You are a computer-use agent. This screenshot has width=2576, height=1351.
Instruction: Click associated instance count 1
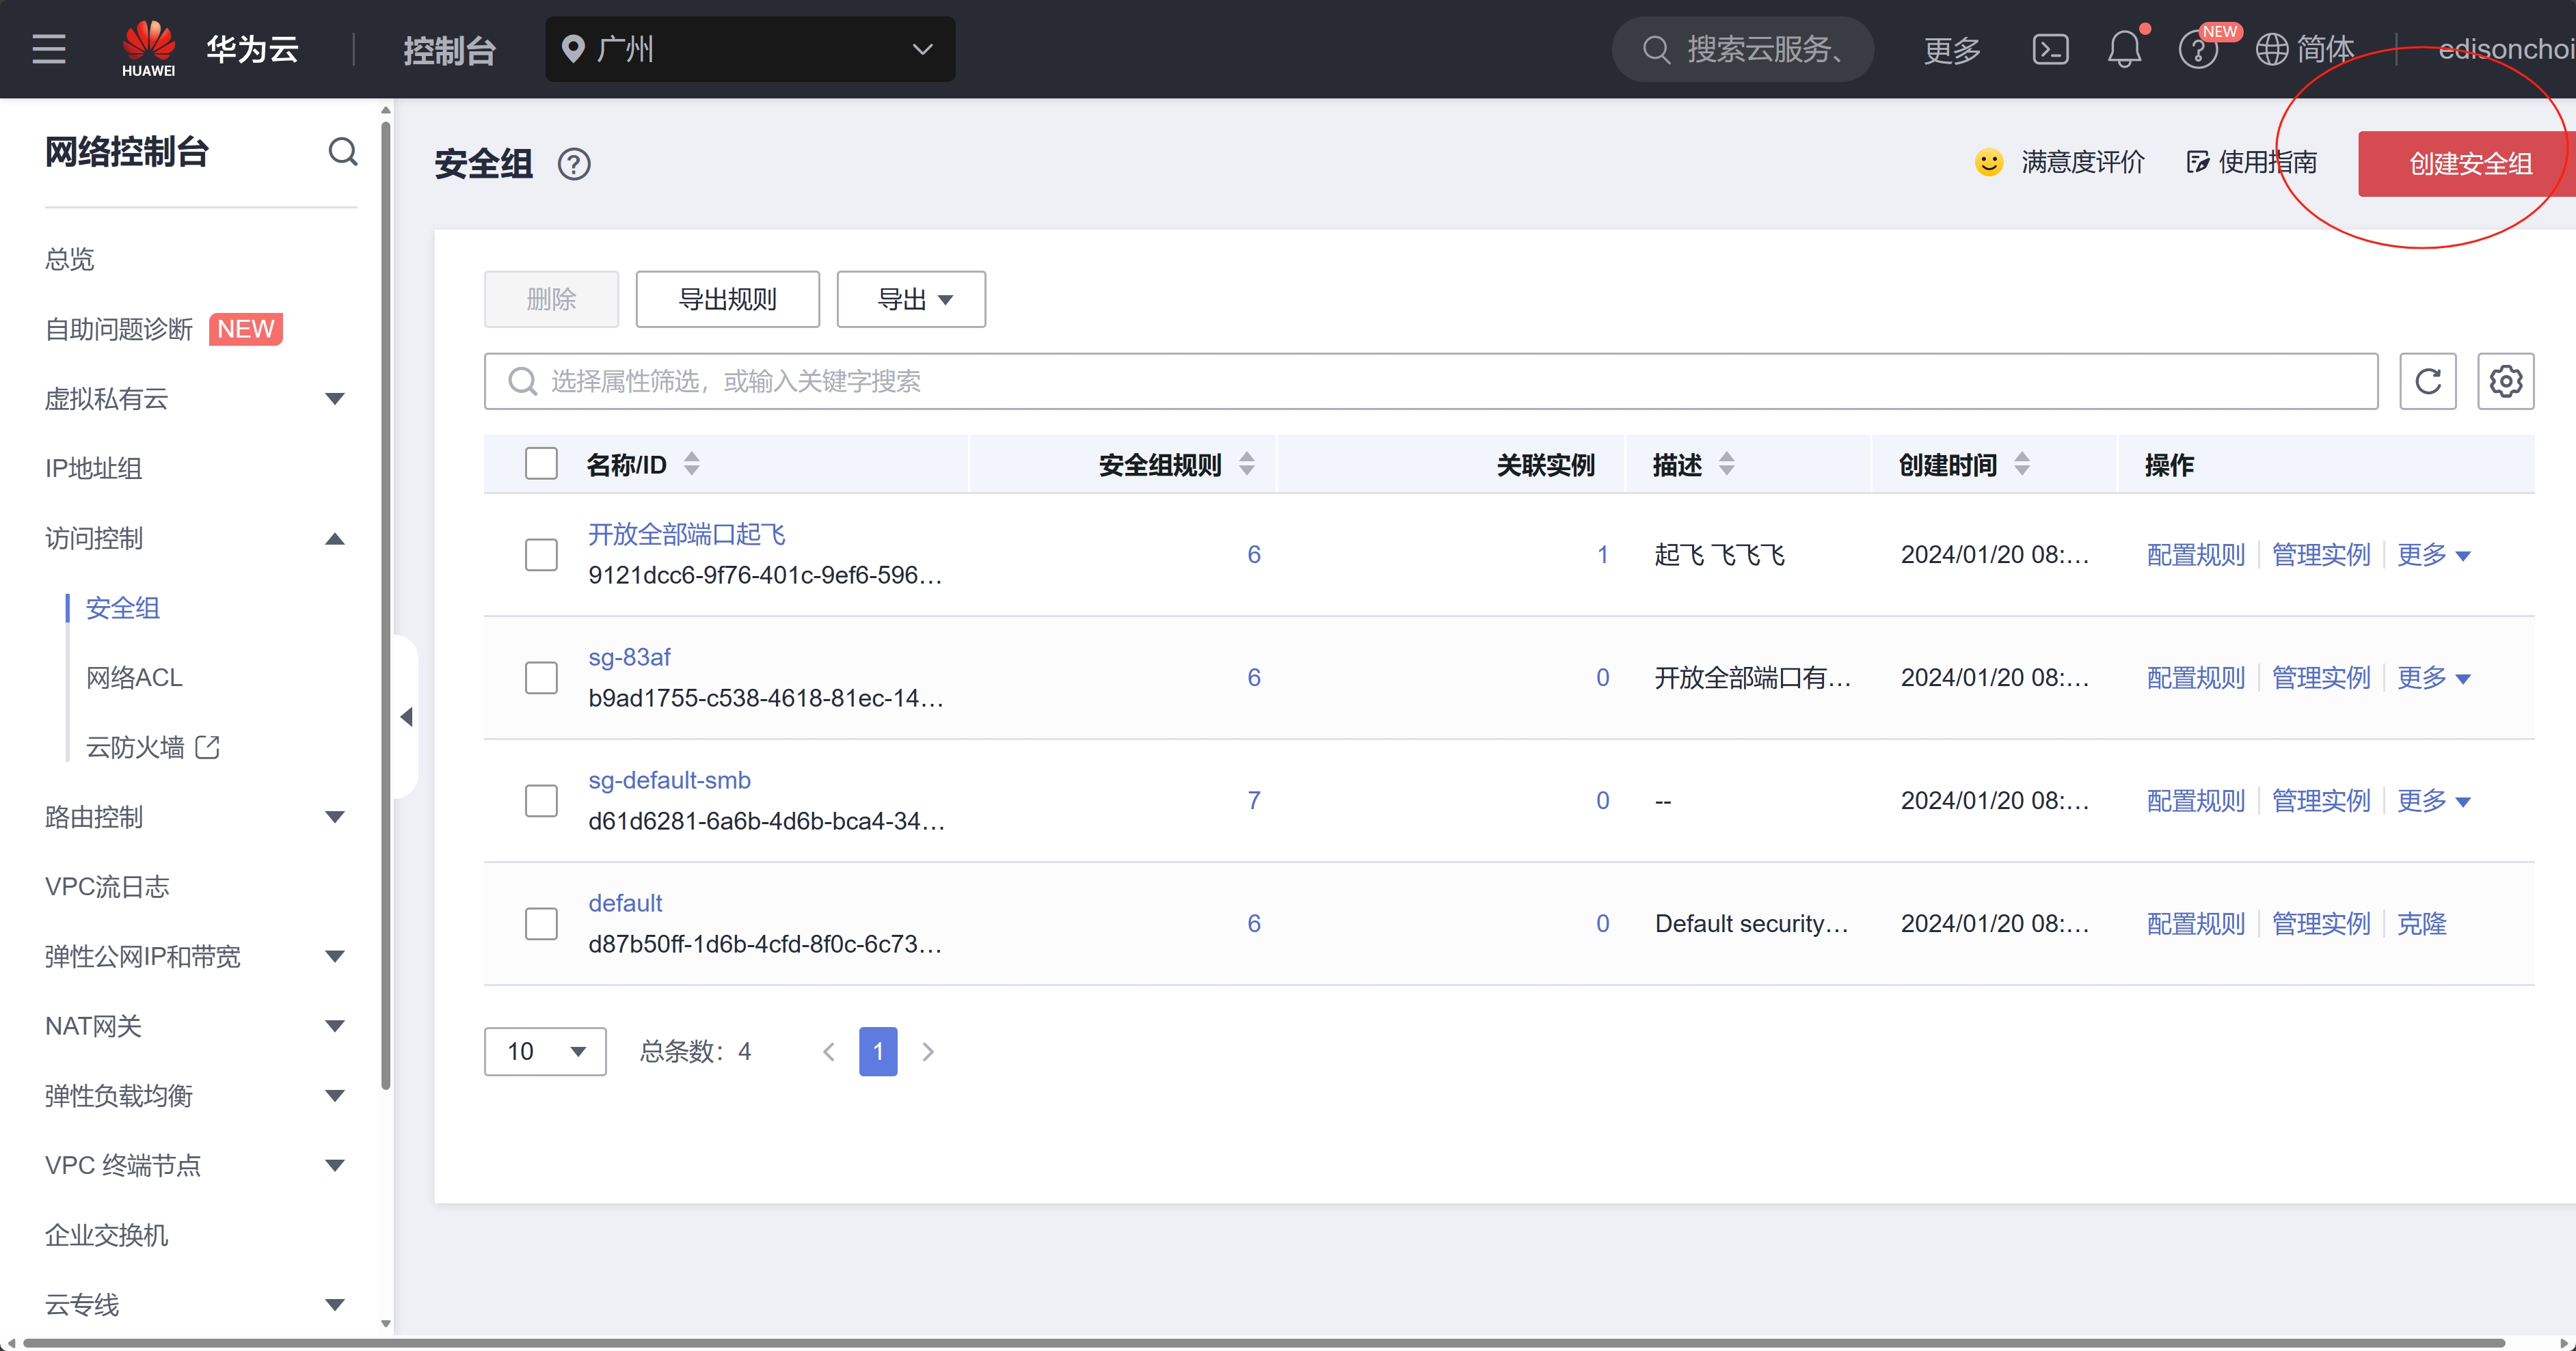tap(1602, 555)
